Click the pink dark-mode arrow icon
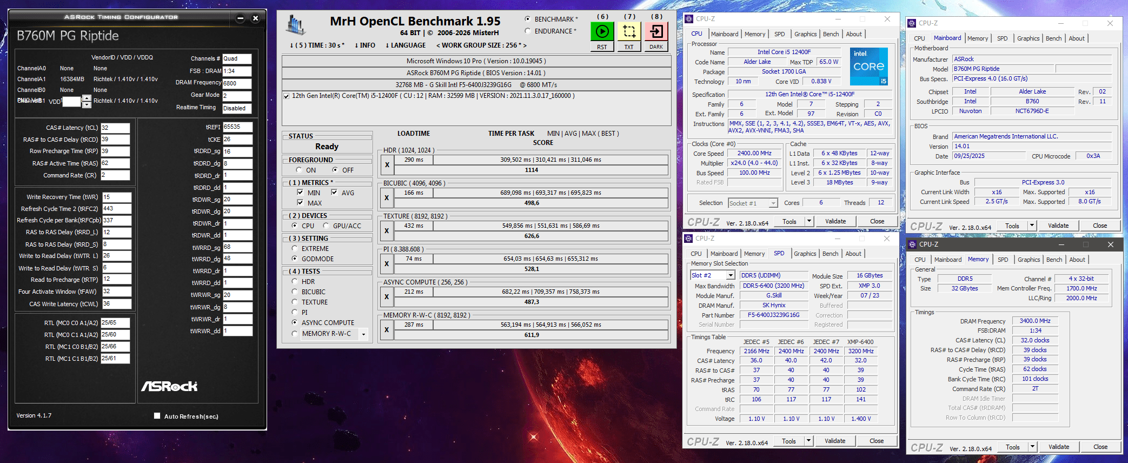This screenshot has width=1128, height=463. [656, 31]
